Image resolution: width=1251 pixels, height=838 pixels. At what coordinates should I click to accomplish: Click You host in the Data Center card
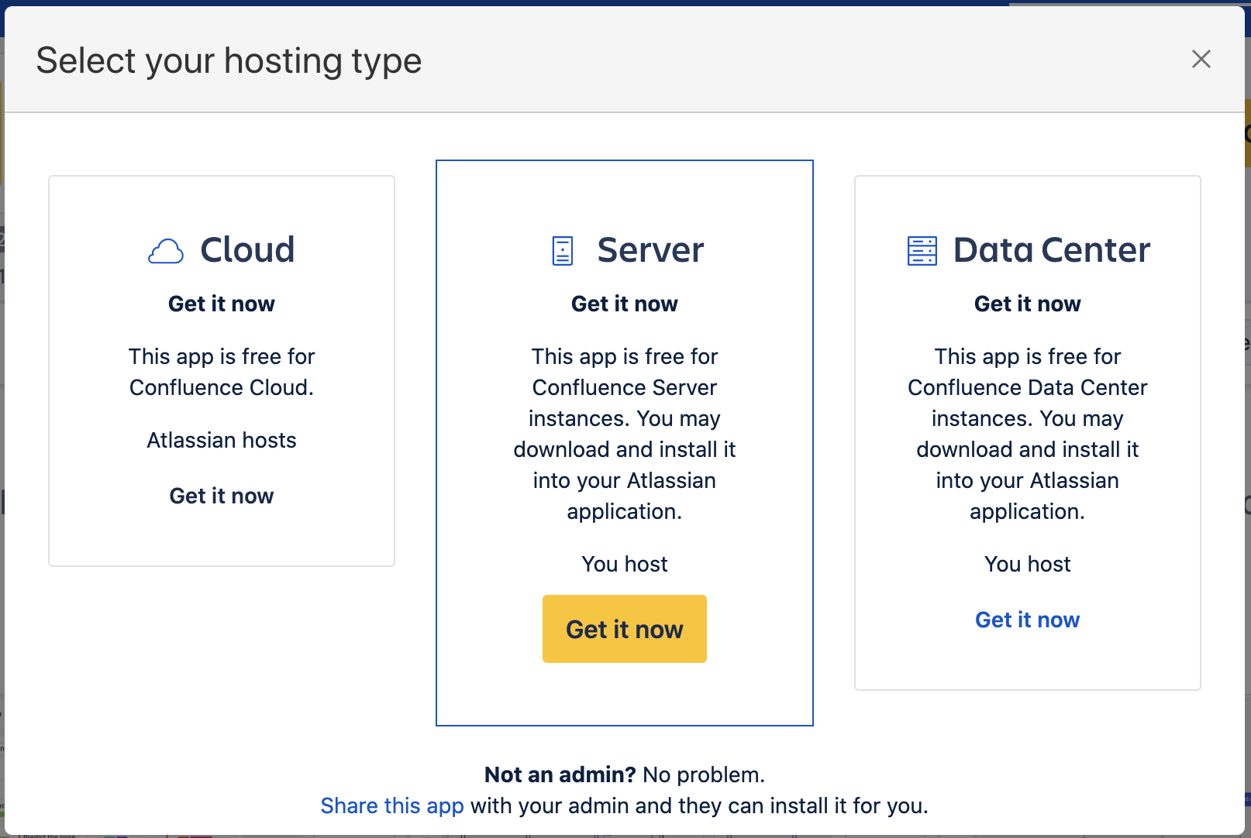point(1027,564)
